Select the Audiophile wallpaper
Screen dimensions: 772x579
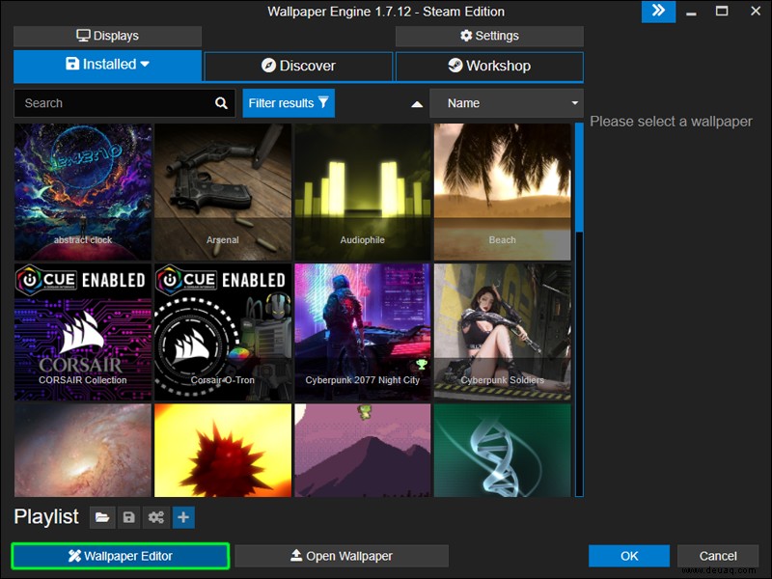pos(363,191)
